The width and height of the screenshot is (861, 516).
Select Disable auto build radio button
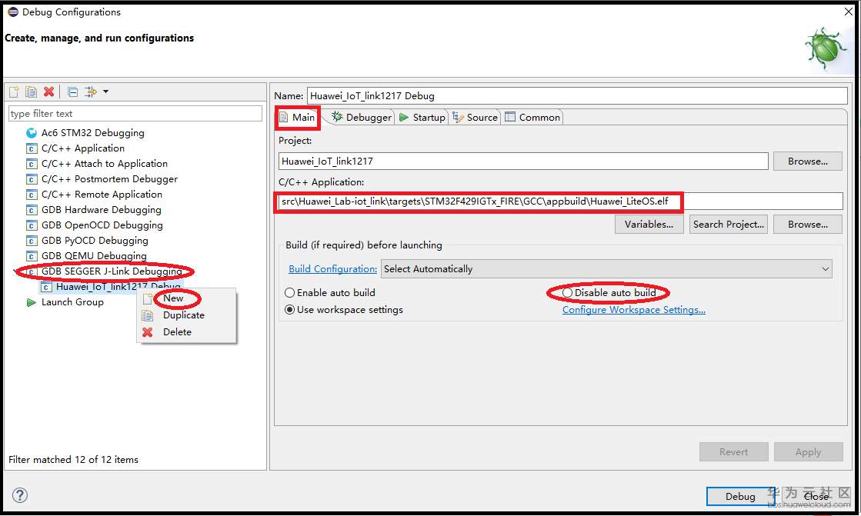(x=567, y=292)
